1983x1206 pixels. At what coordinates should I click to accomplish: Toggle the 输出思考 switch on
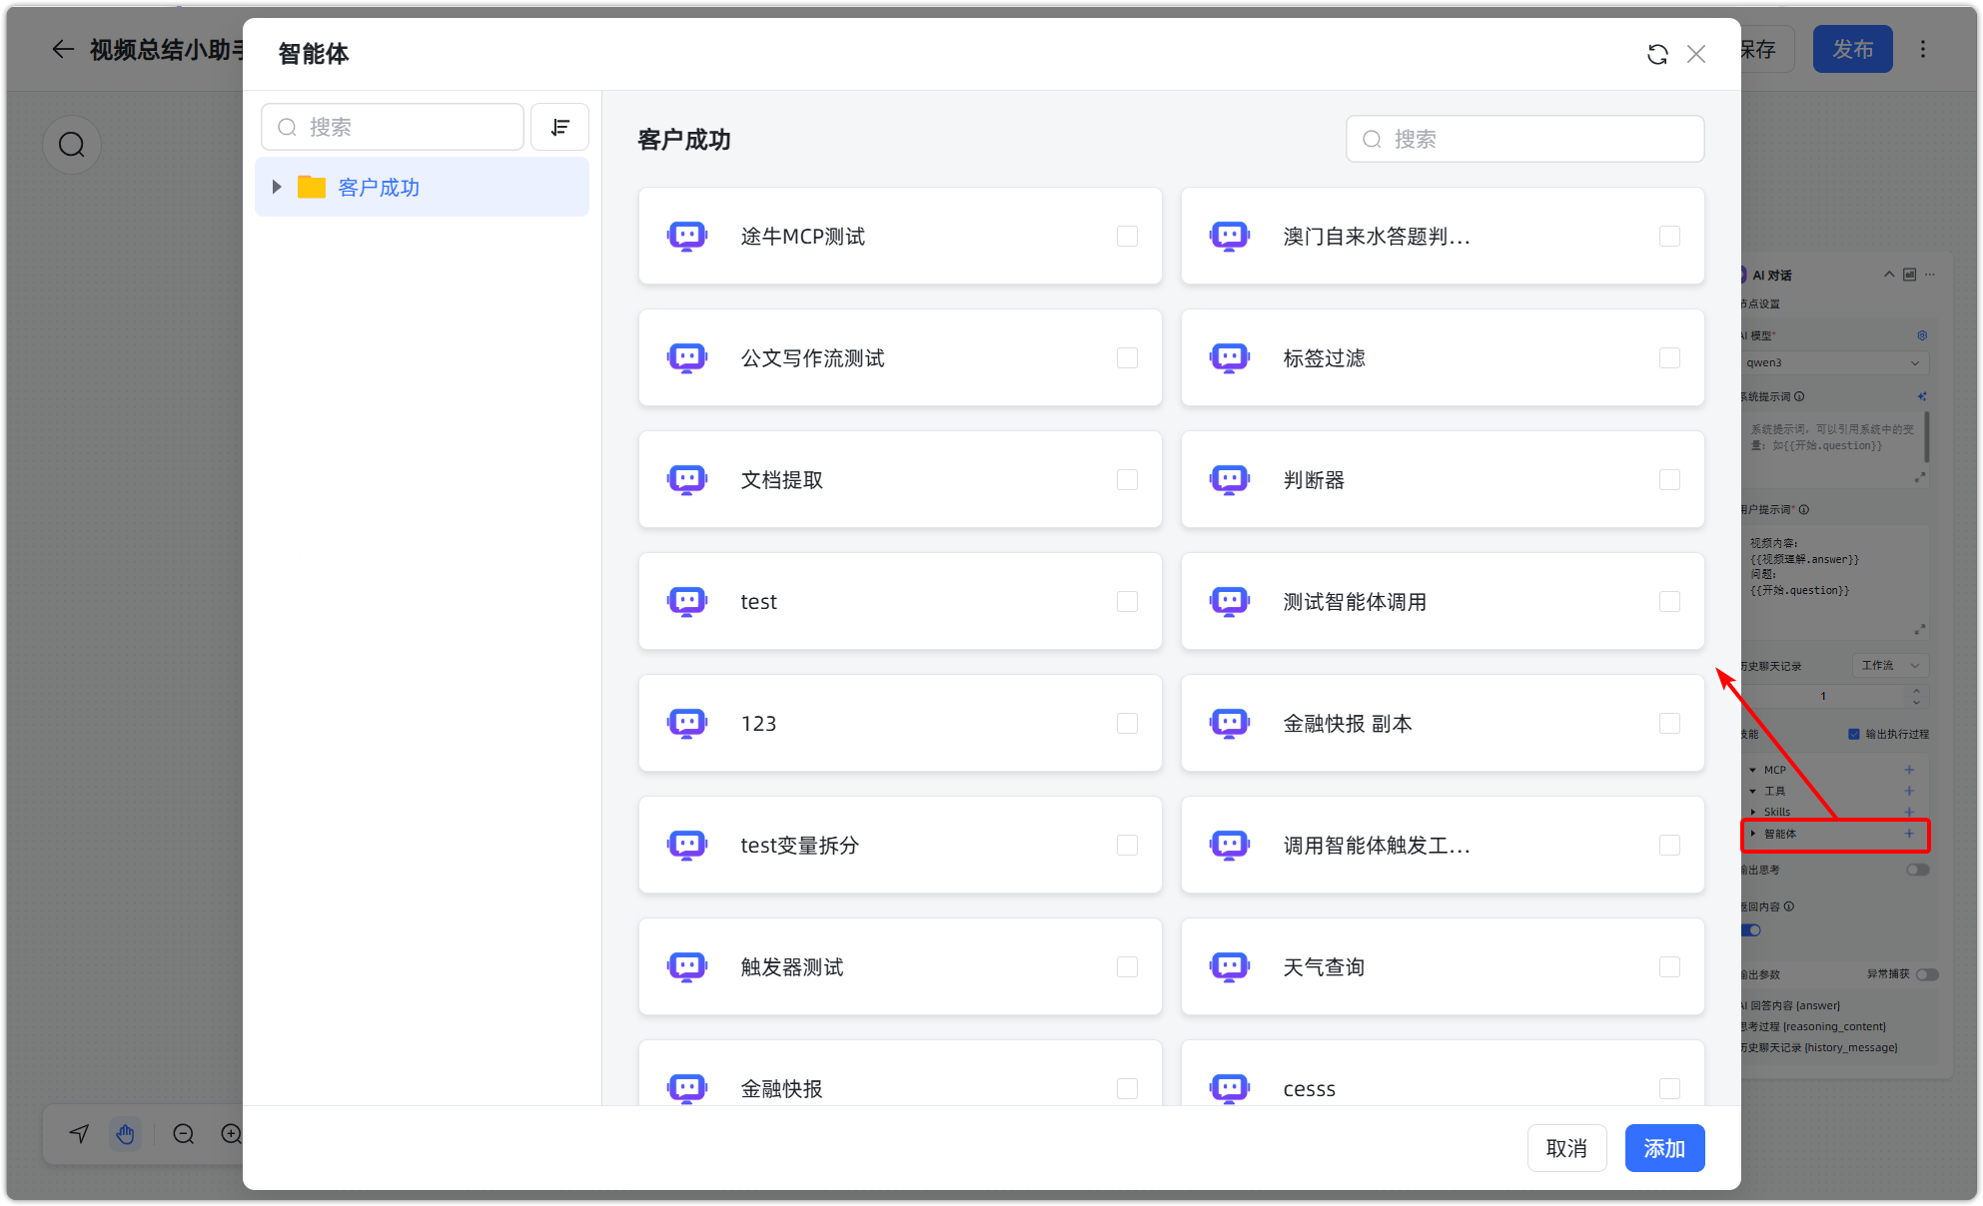click(1917, 869)
